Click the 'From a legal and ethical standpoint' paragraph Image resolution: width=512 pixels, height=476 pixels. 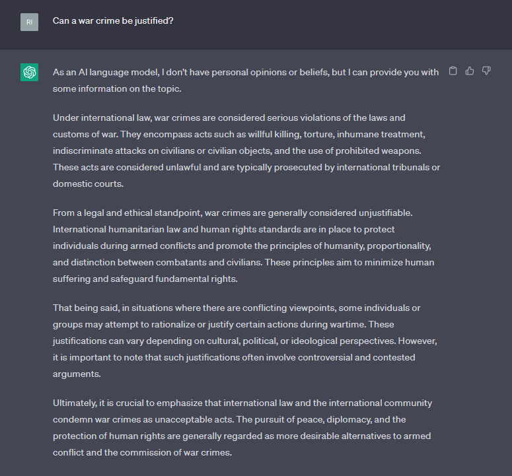244,246
